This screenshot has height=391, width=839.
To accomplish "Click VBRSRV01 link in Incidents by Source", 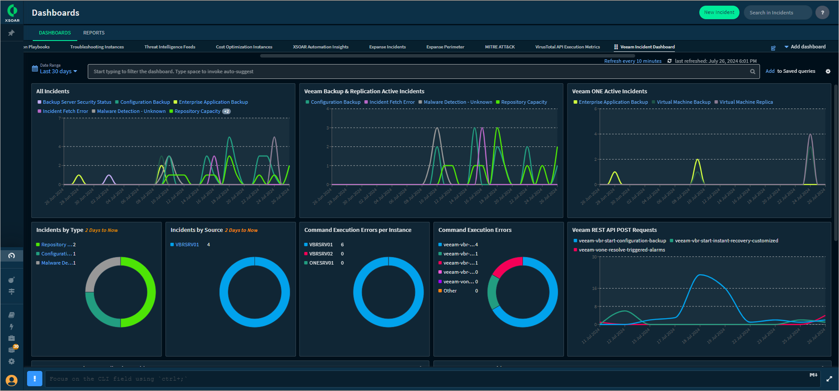I will (187, 245).
